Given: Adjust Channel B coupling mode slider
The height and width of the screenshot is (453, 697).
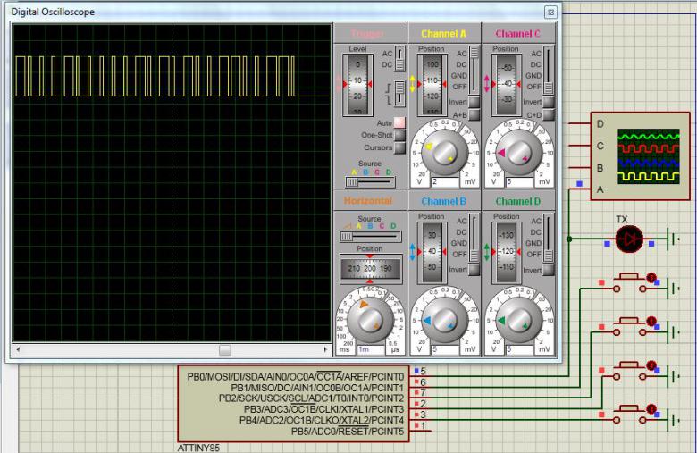Looking at the screenshot, I should pos(474,238).
